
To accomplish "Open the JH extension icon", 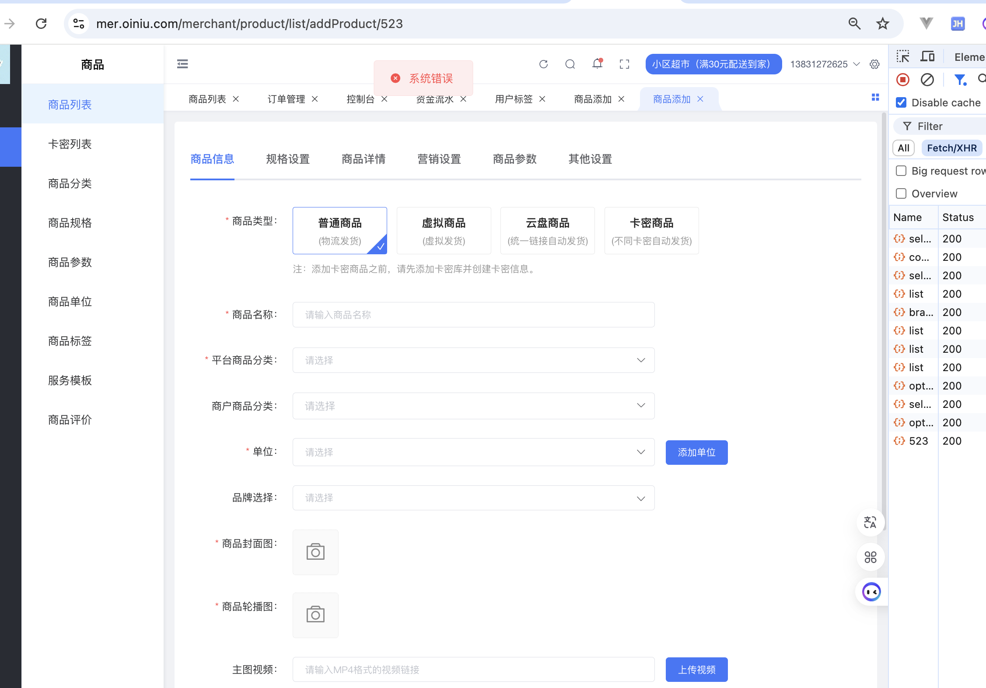I will [x=958, y=24].
